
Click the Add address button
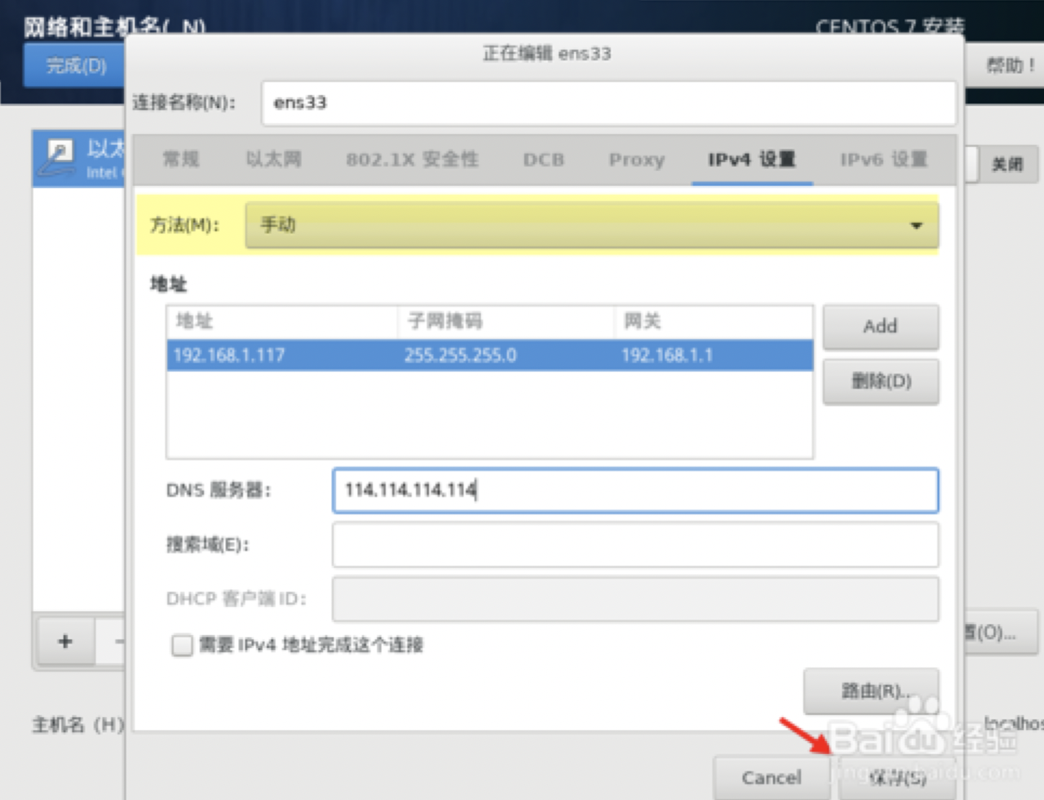[880, 326]
